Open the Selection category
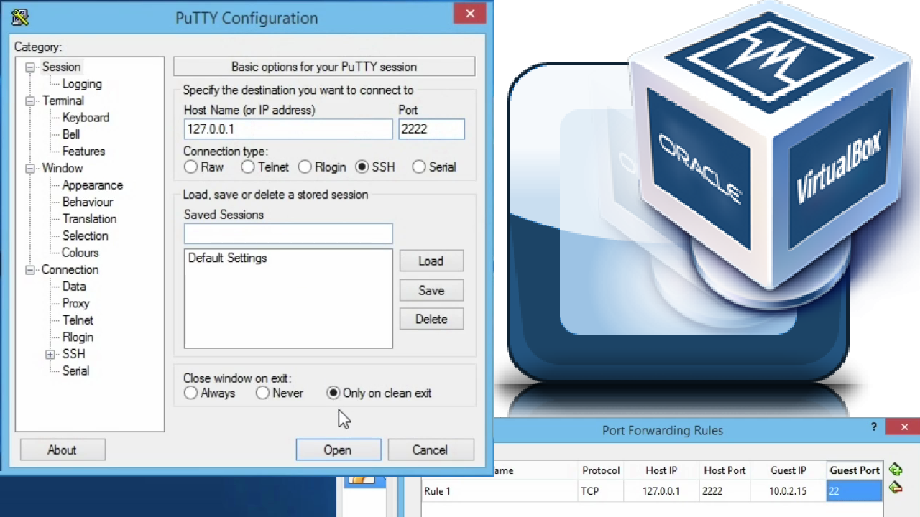The height and width of the screenshot is (517, 920). [x=85, y=236]
